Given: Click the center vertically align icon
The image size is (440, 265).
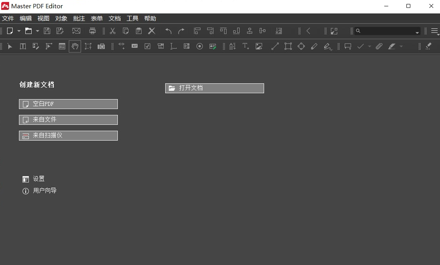Looking at the screenshot, I should click(262, 31).
